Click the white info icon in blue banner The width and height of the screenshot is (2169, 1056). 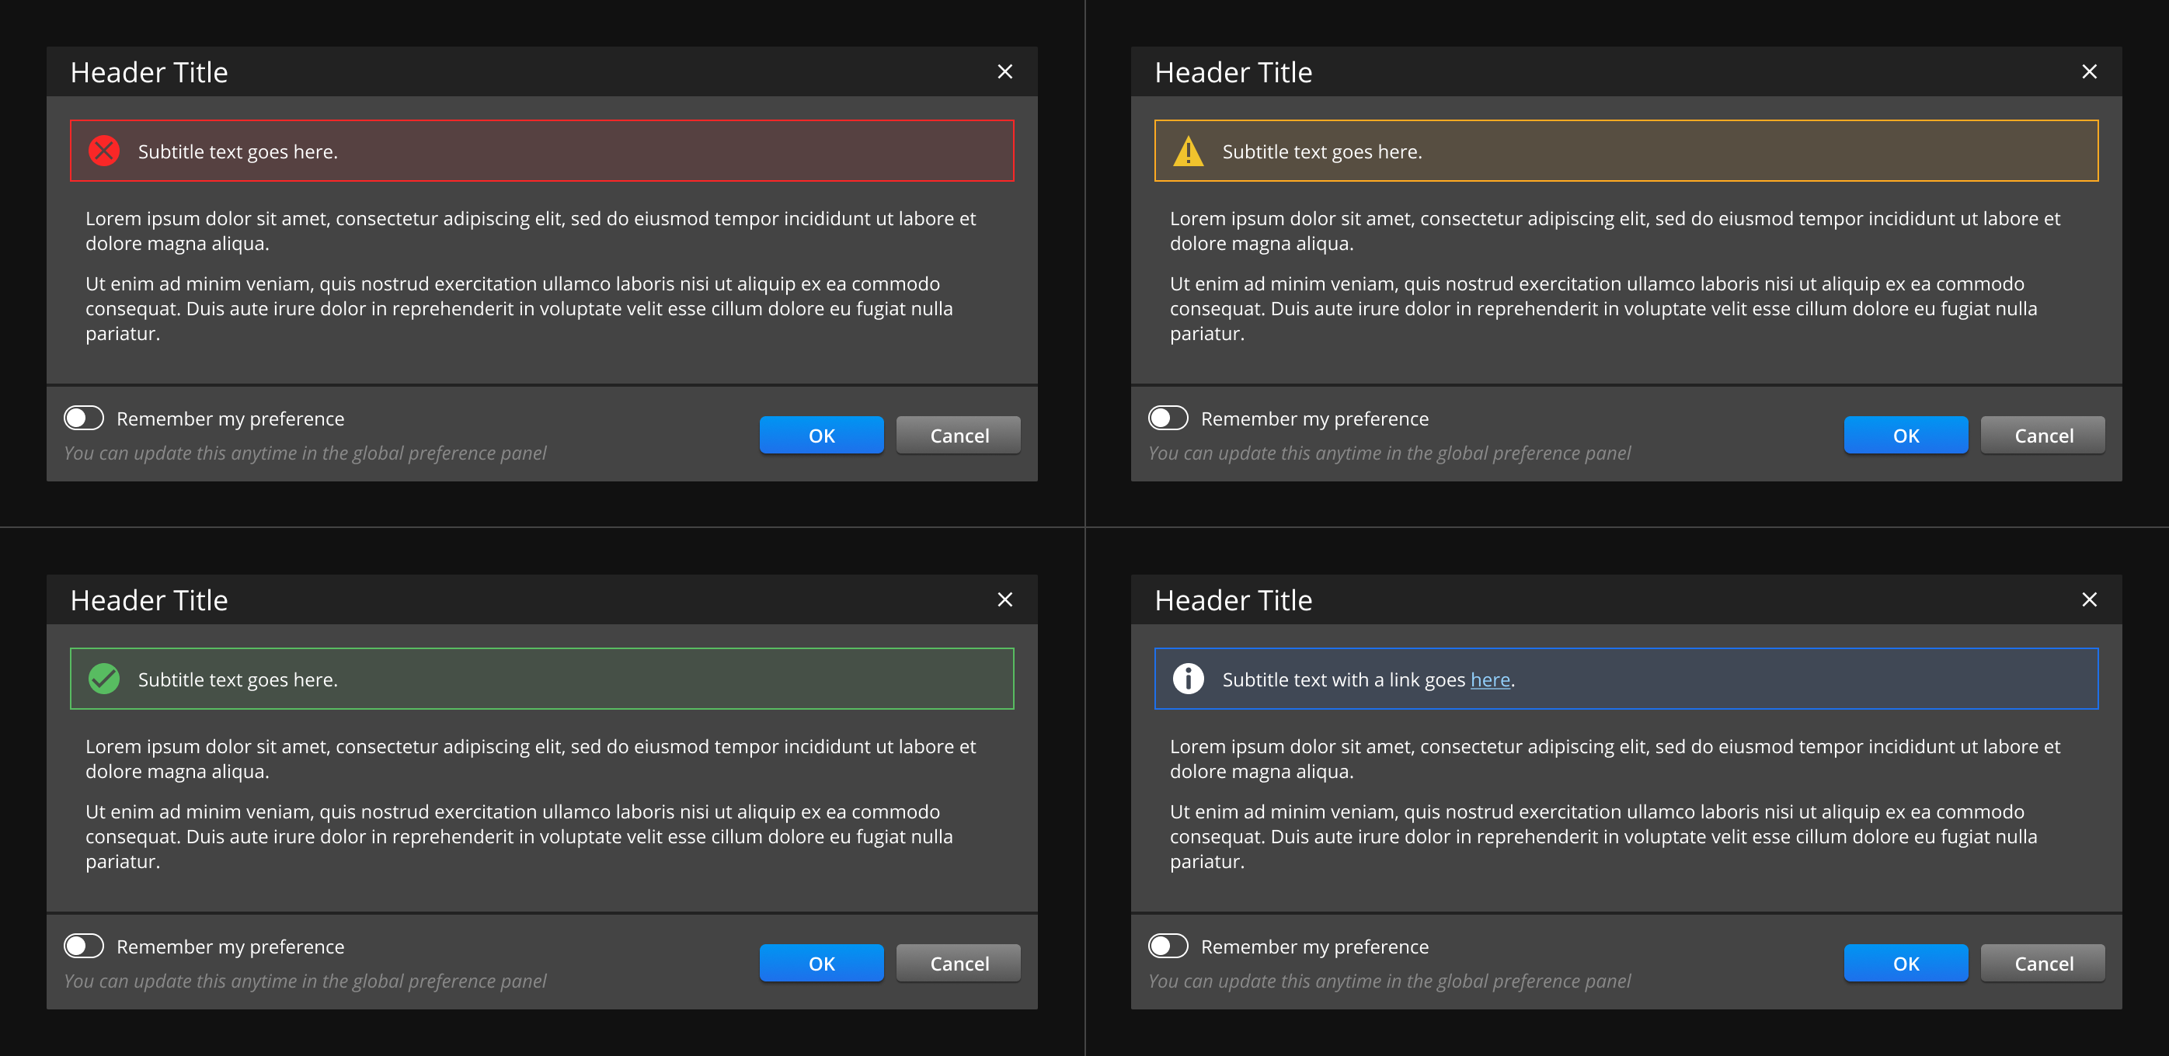click(1188, 679)
